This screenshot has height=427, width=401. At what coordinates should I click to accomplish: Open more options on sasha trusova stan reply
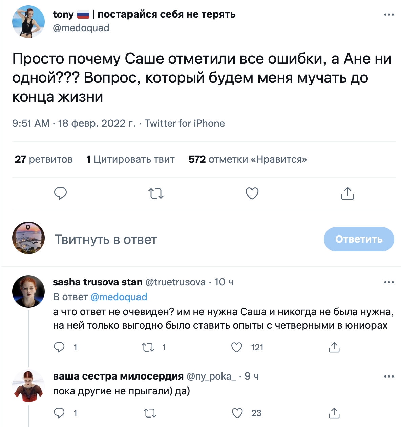coord(389,282)
